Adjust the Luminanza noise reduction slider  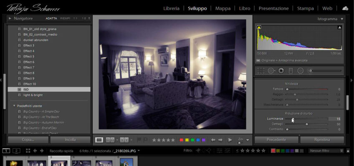pos(306,119)
